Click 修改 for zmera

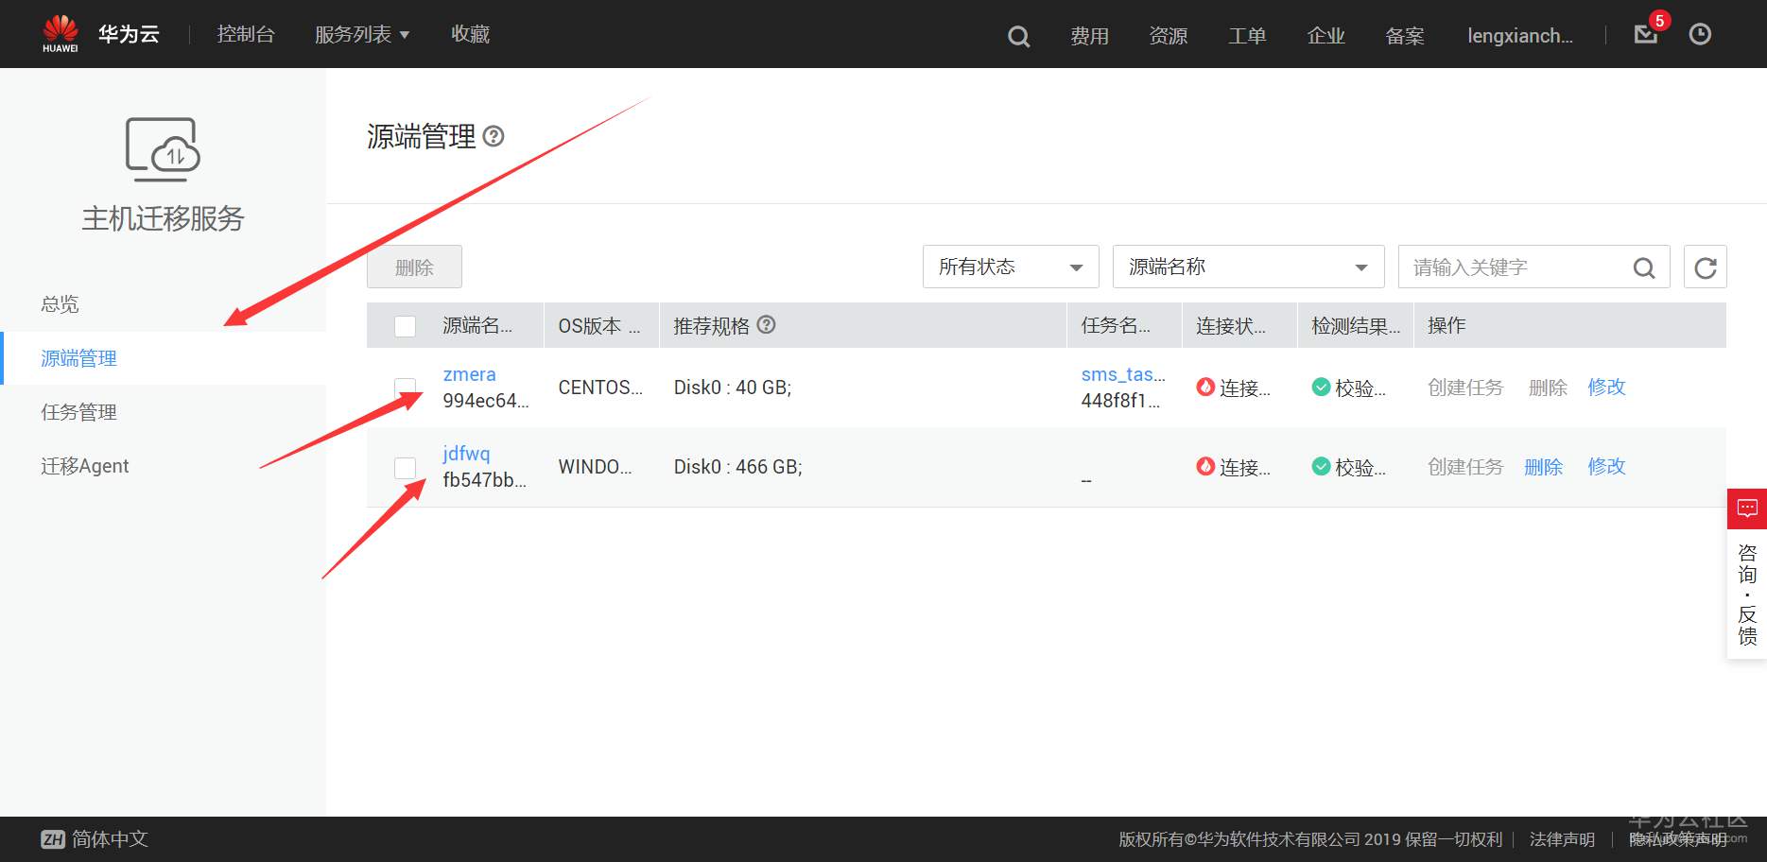[1606, 387]
